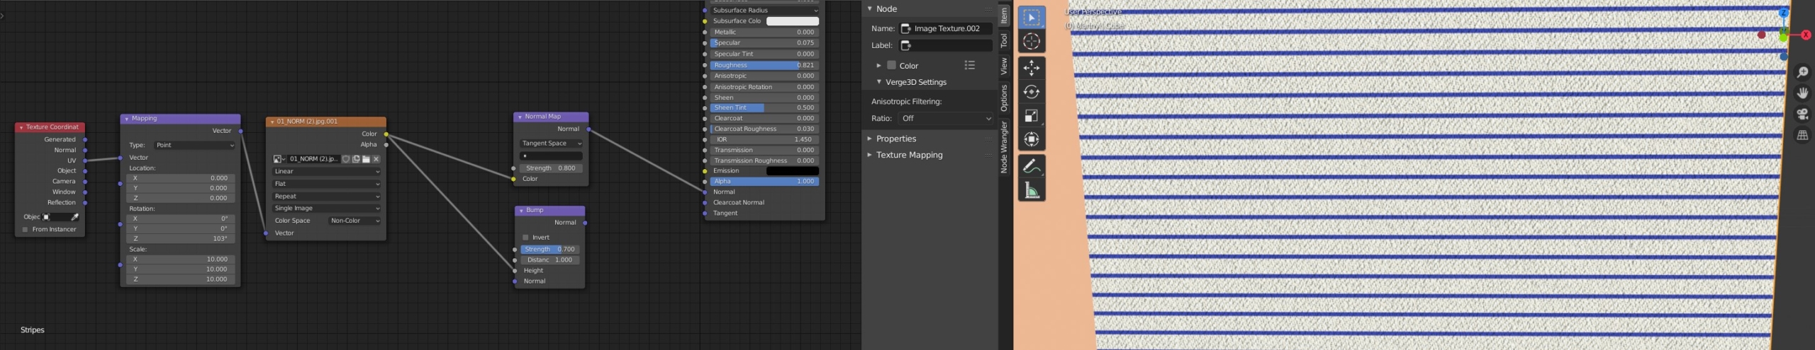The image size is (1815, 350).
Task: Enable the custom node Color checkbox
Action: pos(891,65)
